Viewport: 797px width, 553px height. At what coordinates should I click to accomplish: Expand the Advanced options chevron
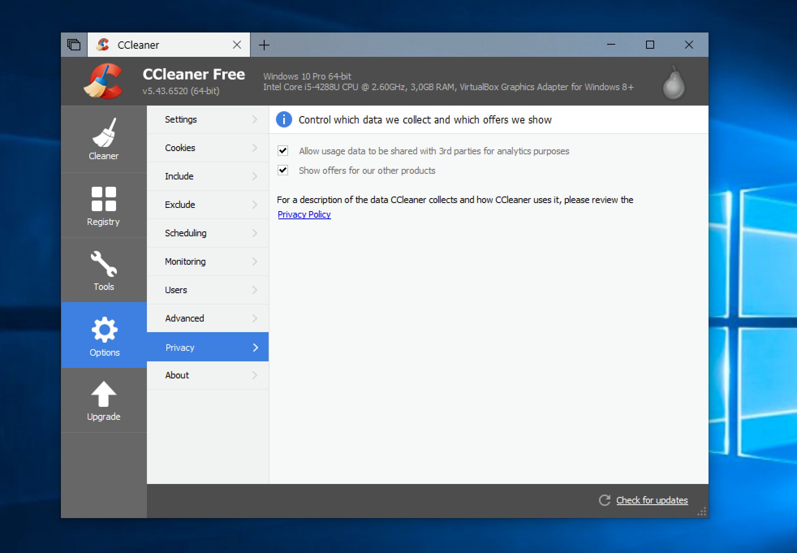coord(255,318)
